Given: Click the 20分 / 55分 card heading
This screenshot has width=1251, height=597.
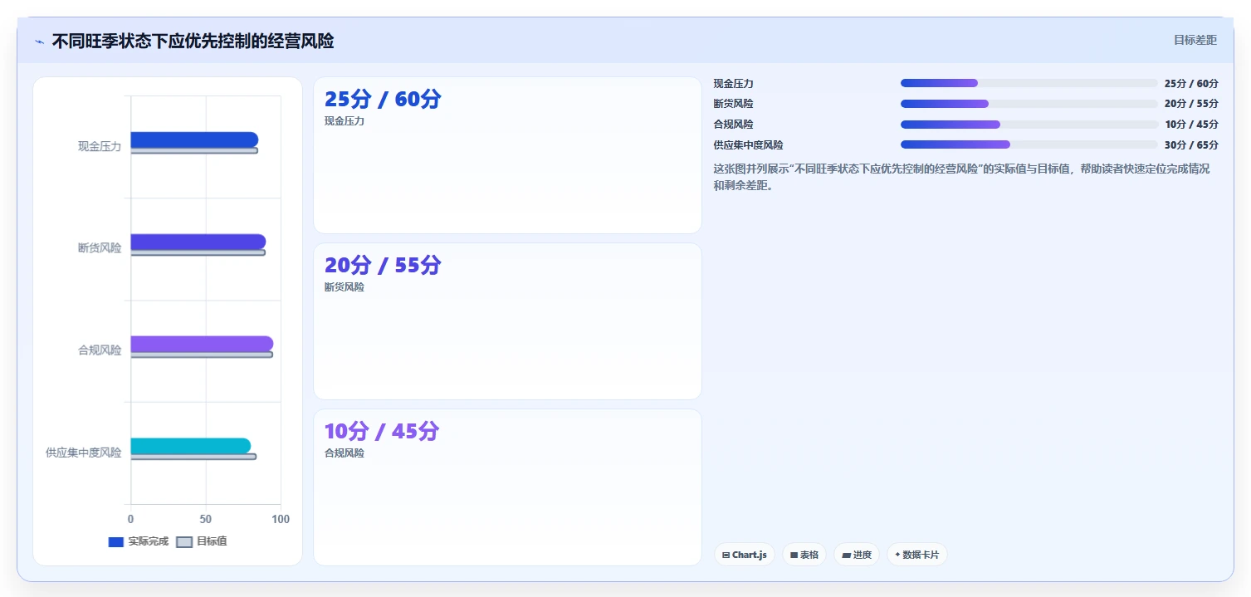Looking at the screenshot, I should click(383, 266).
